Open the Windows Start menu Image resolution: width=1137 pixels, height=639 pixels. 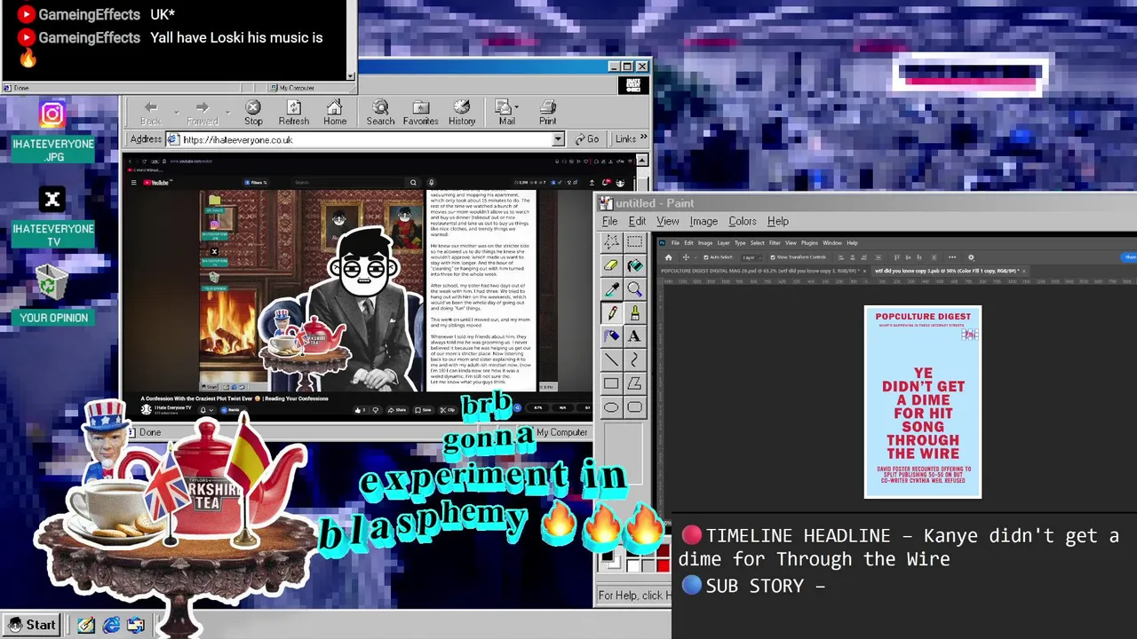[30, 625]
